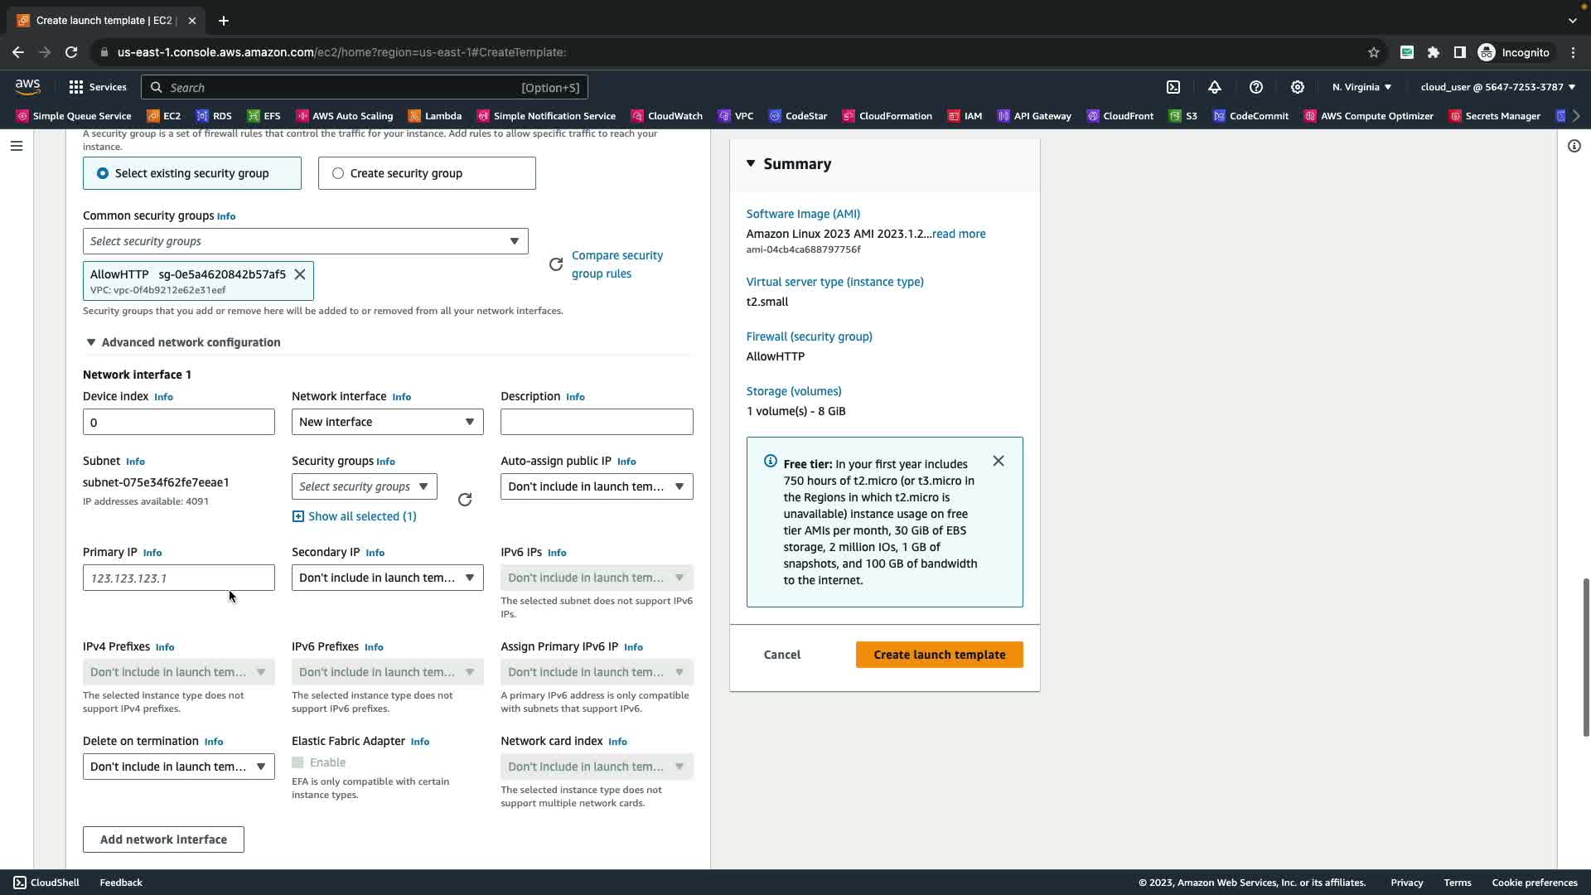1591x895 pixels.
Task: Open the CloudWatch favorites bar shortcut
Action: point(666,116)
